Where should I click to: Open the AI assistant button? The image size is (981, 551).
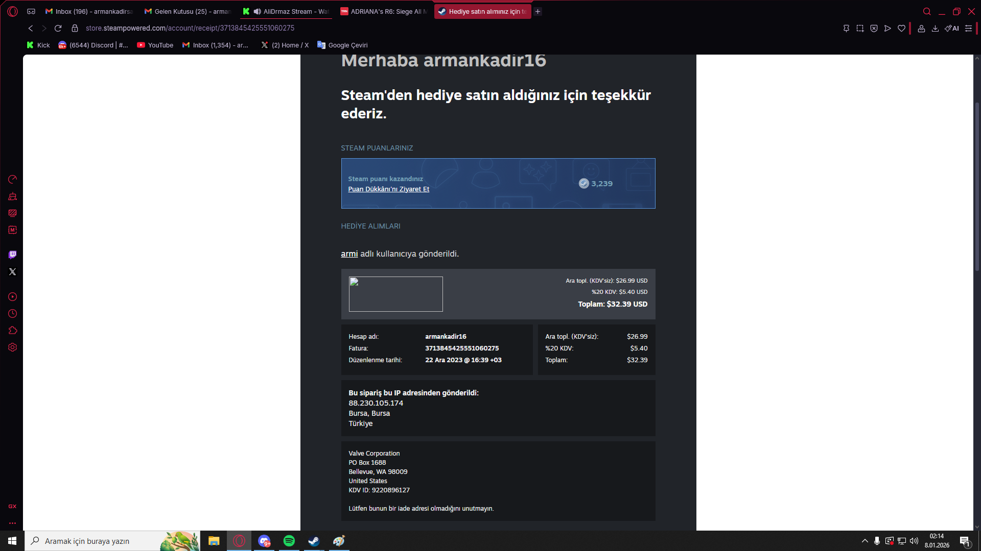[952, 29]
